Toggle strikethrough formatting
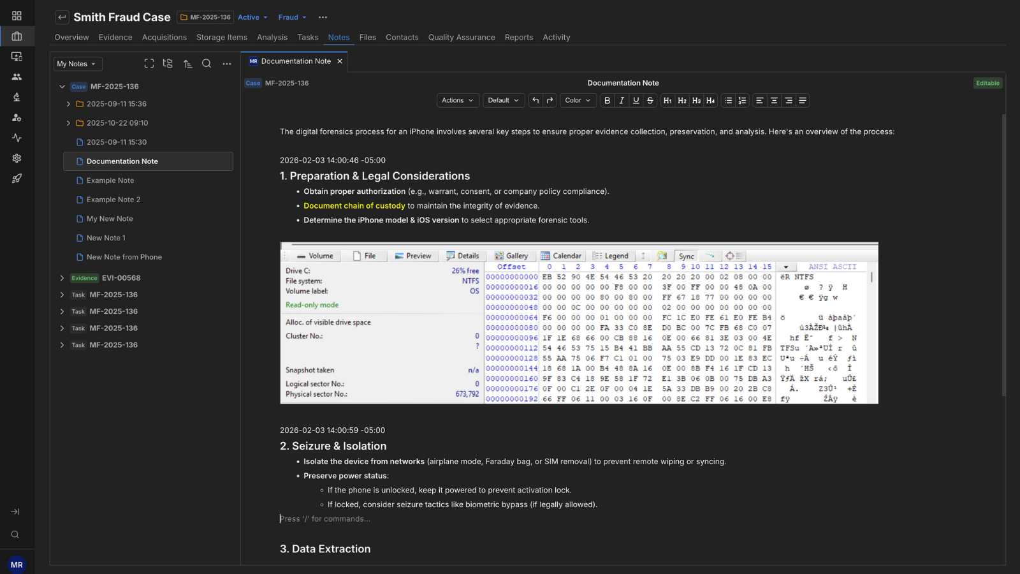Viewport: 1020px width, 574px height. pos(650,100)
